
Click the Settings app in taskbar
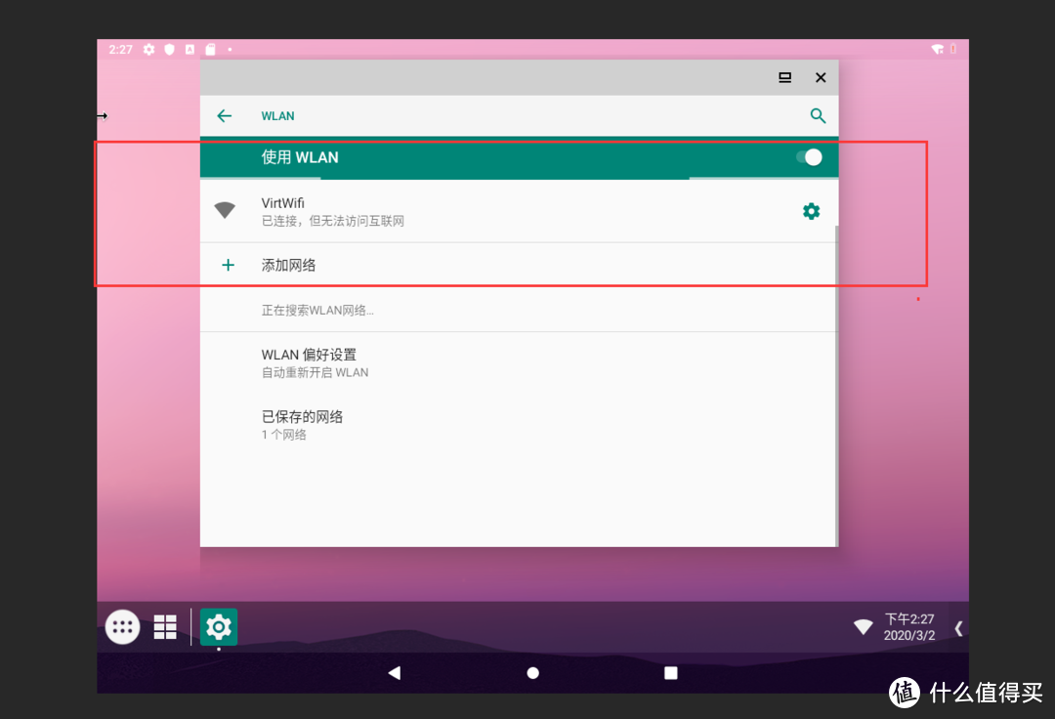coord(219,627)
